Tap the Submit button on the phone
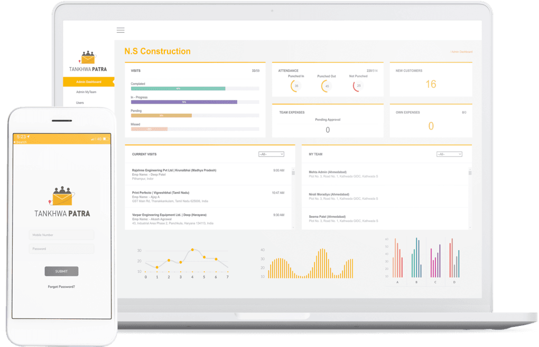The width and height of the screenshot is (539, 347). 61,271
